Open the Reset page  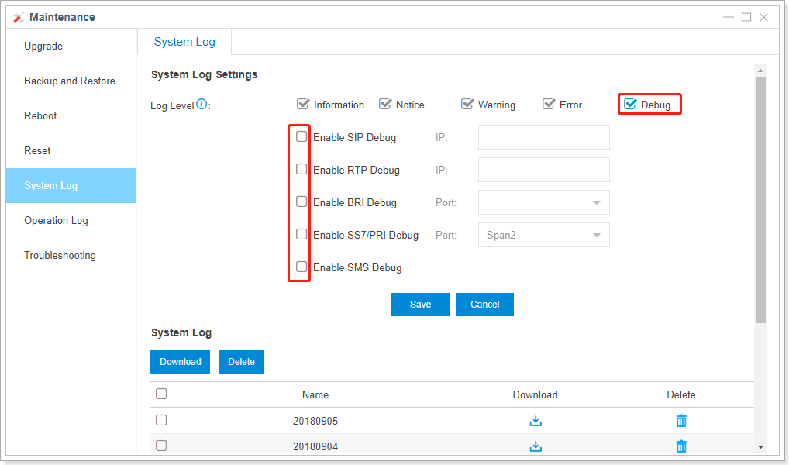[37, 150]
